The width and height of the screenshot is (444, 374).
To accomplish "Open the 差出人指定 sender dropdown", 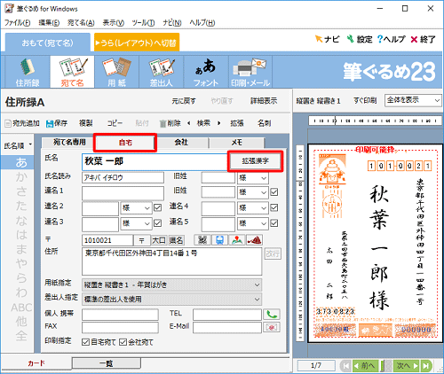I will point(171,300).
